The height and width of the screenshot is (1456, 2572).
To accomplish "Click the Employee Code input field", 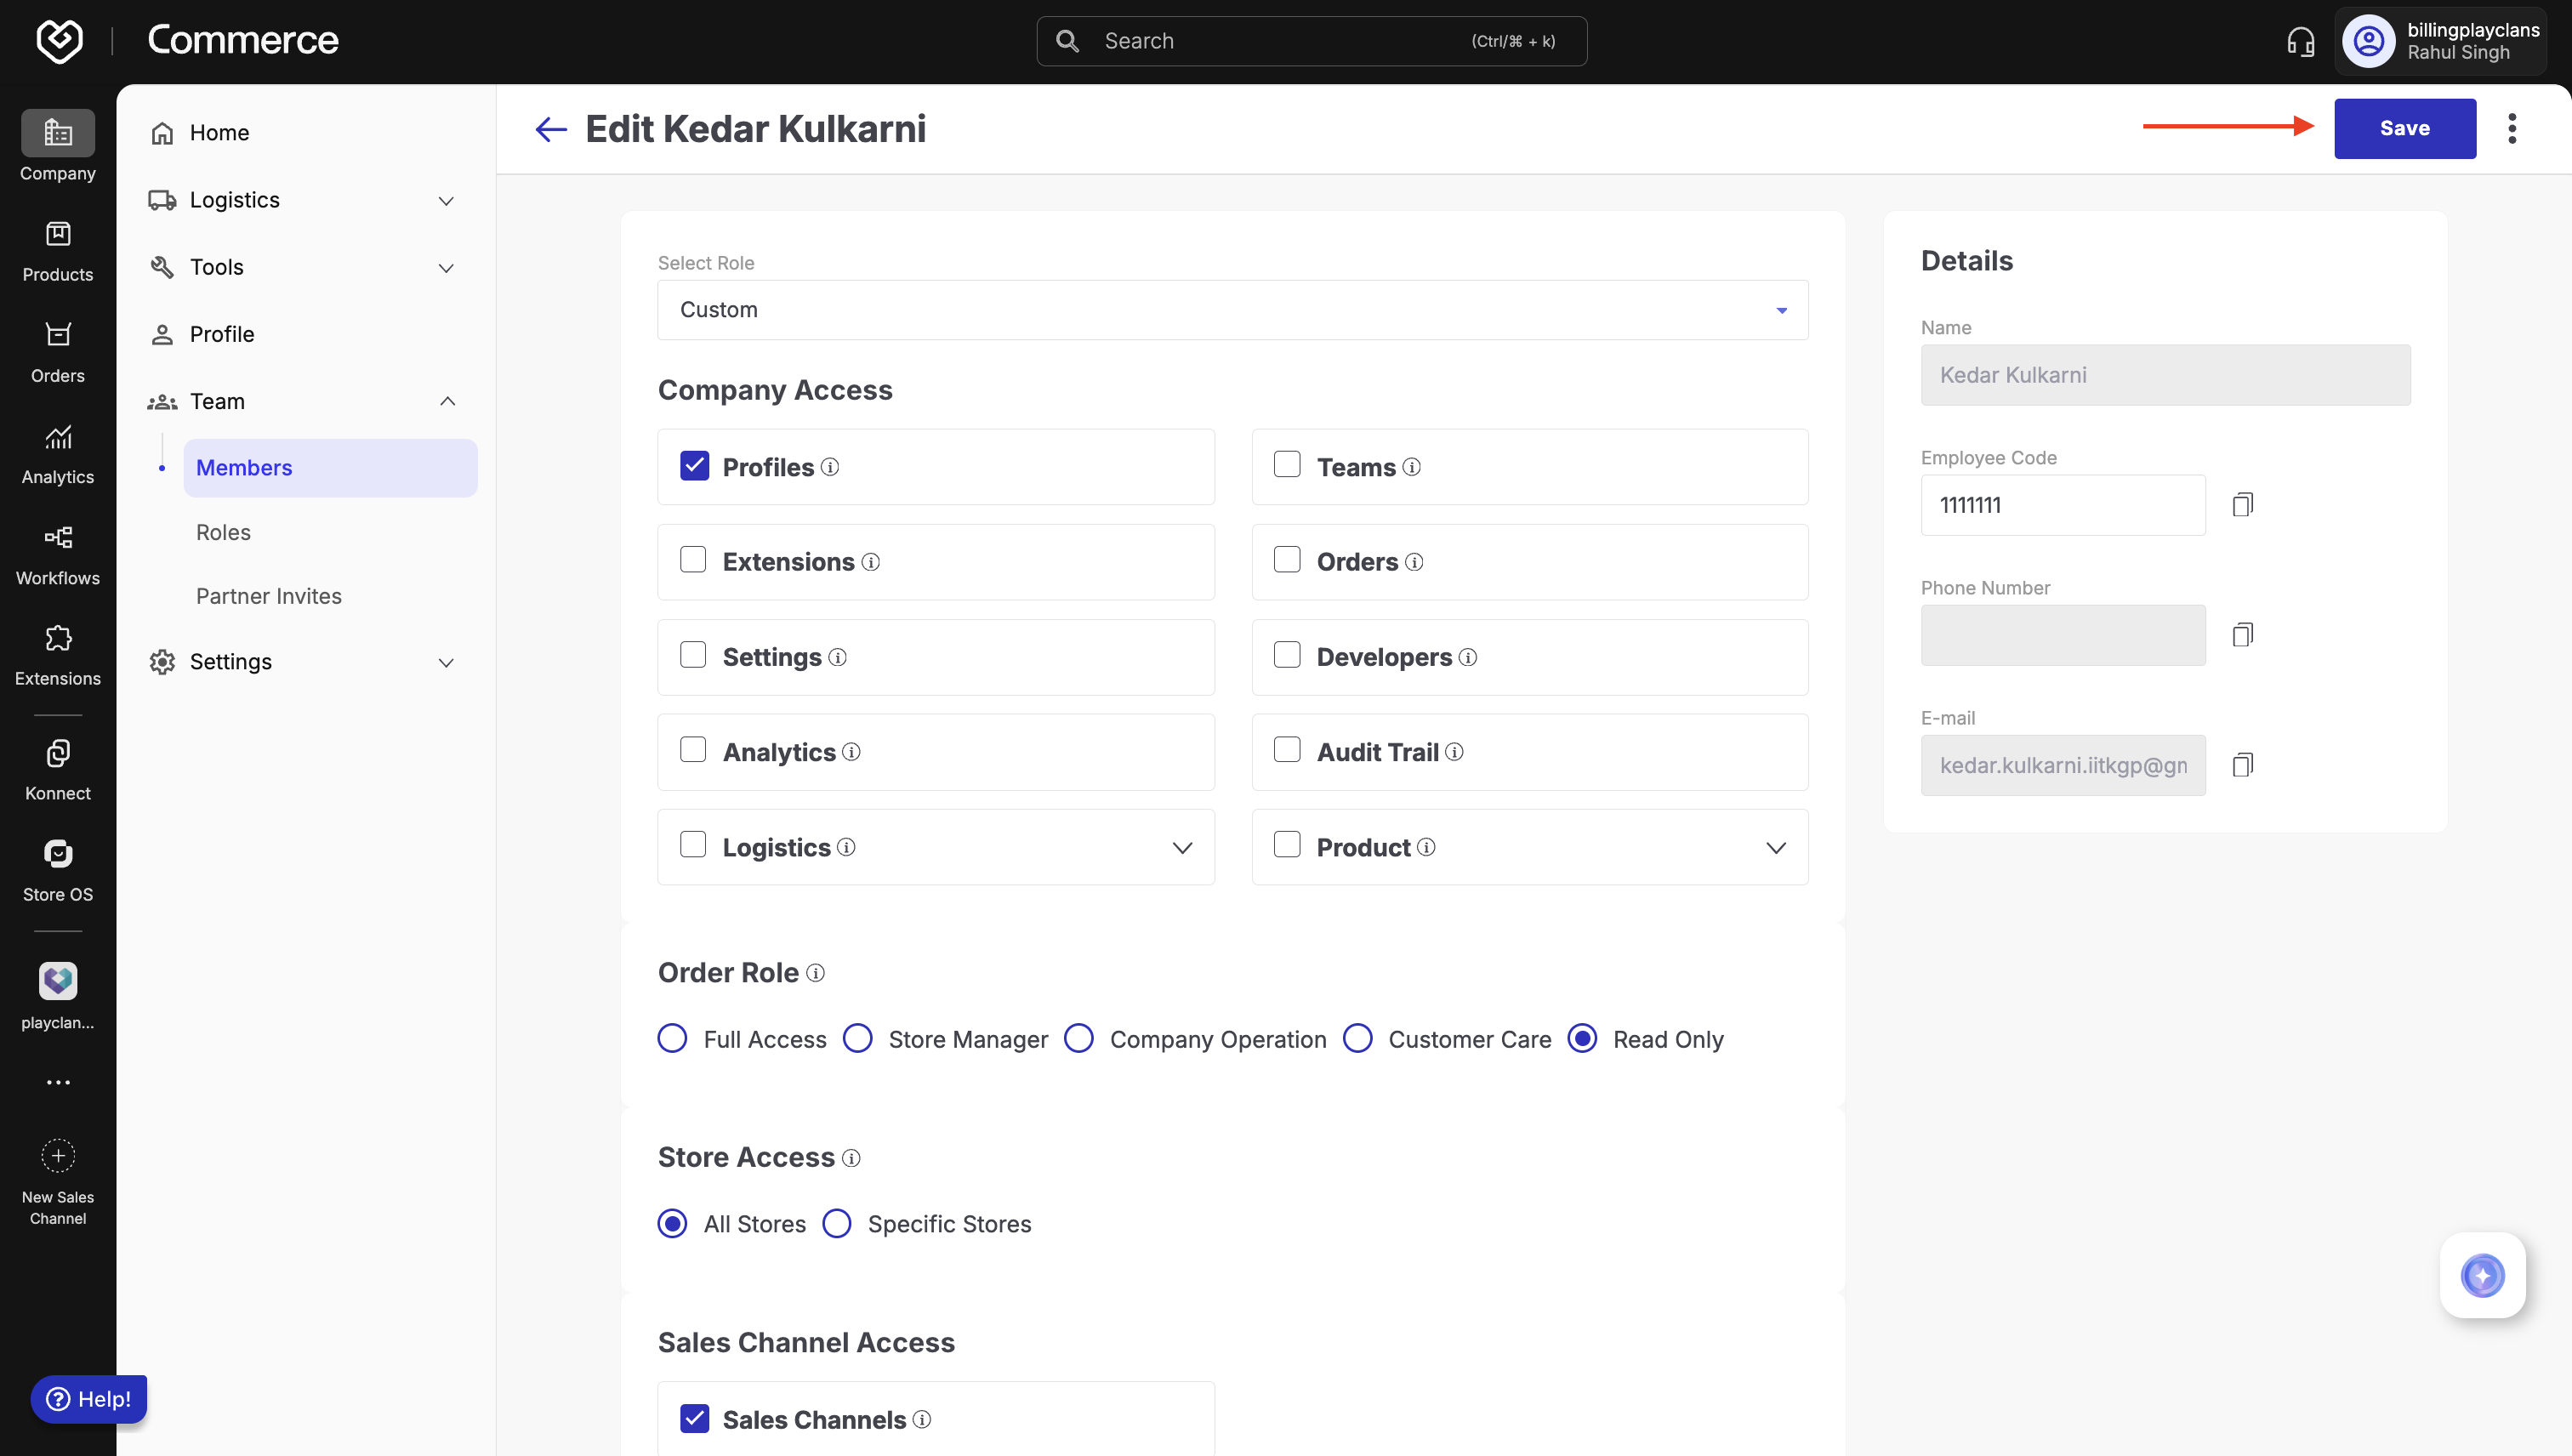I will click(x=2062, y=505).
